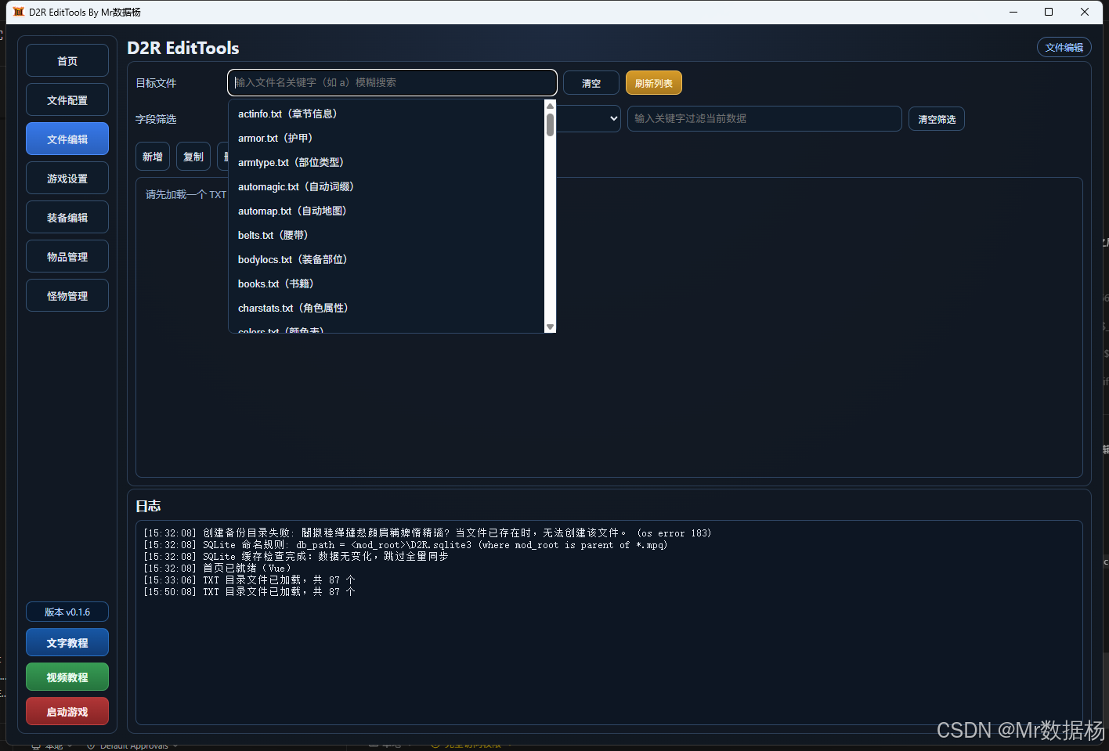Open 物品管理 section
The image size is (1109, 751).
click(67, 257)
